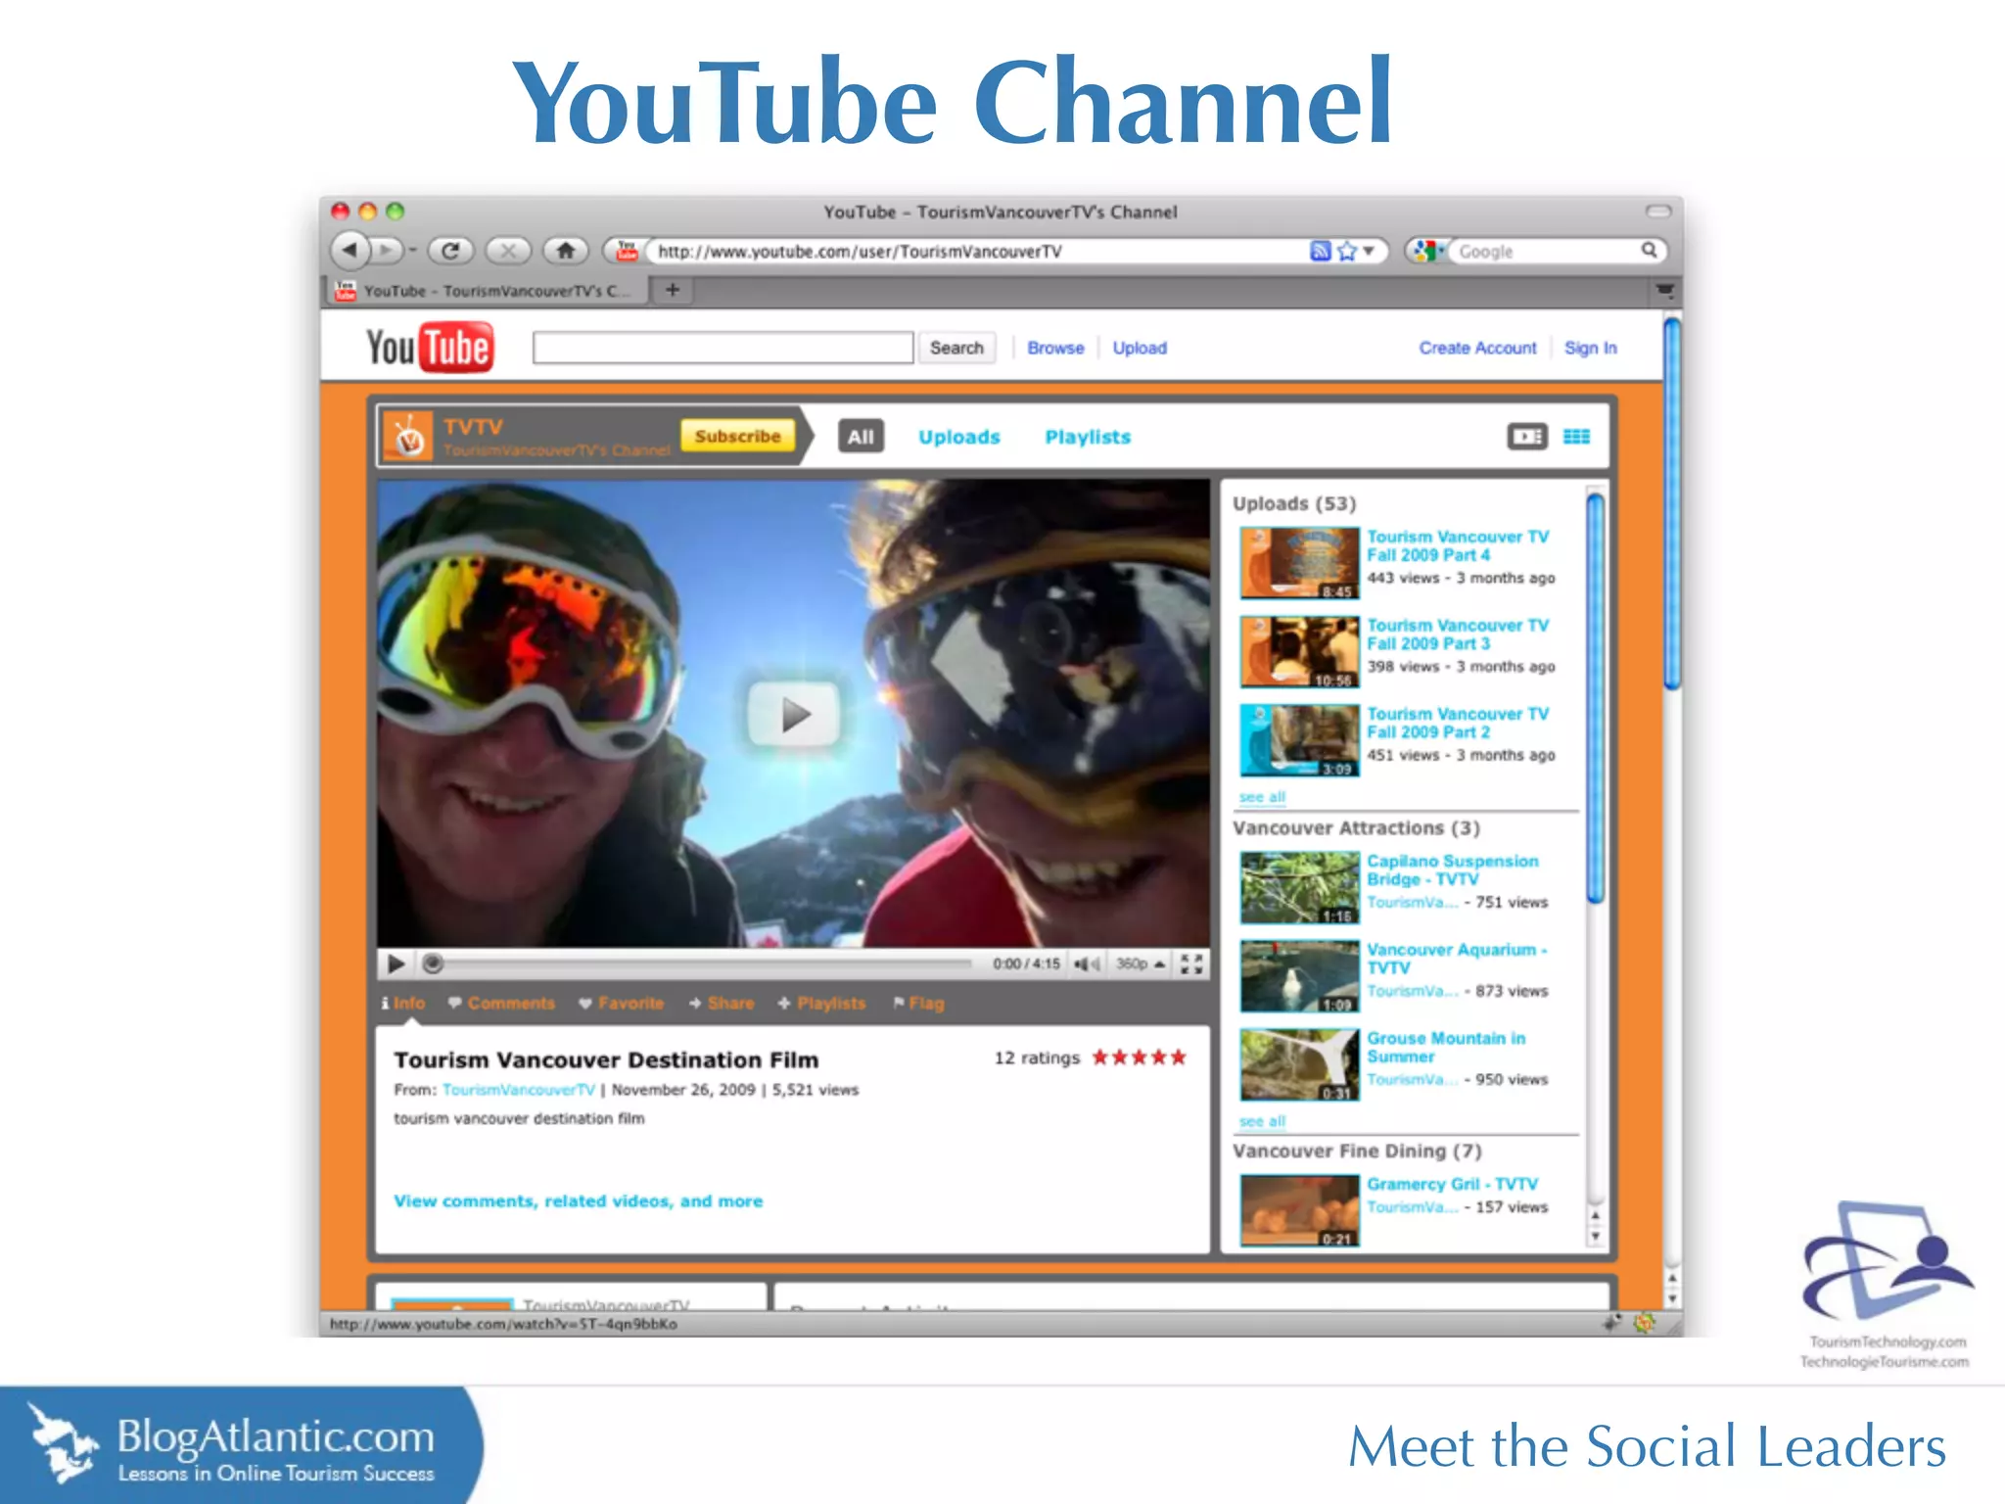Bookmark page with the star icon
Screen dimensions: 2005x1504
(x=1346, y=251)
